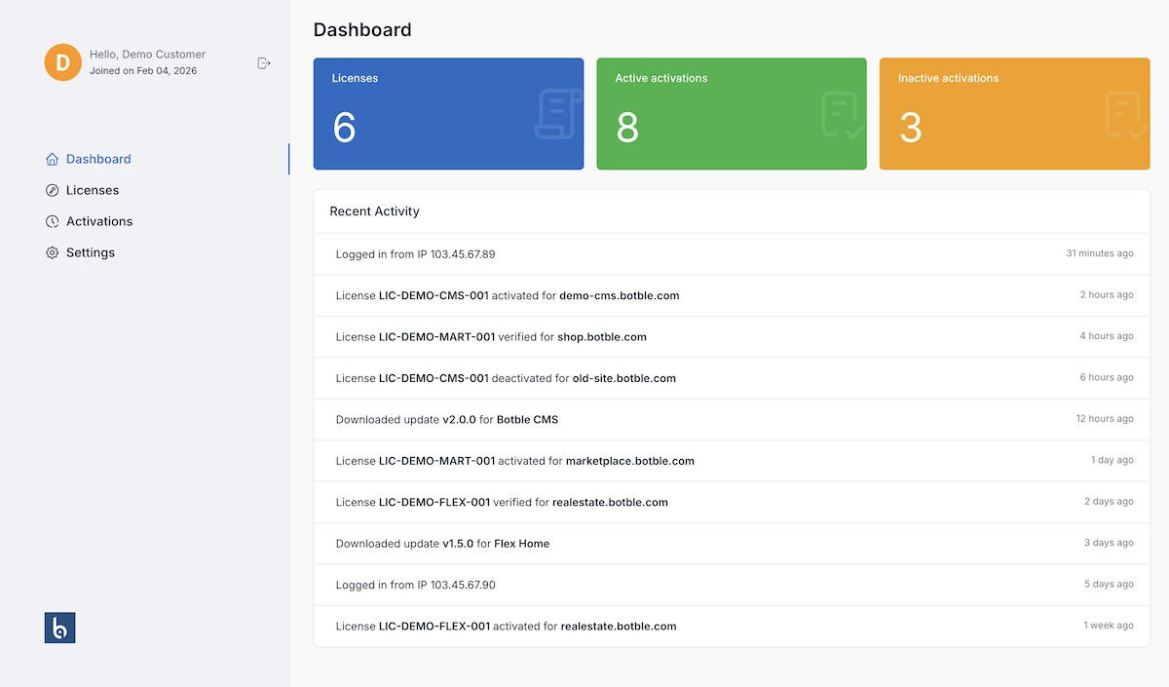
Task: Open the Settings menu item
Action: (x=91, y=252)
